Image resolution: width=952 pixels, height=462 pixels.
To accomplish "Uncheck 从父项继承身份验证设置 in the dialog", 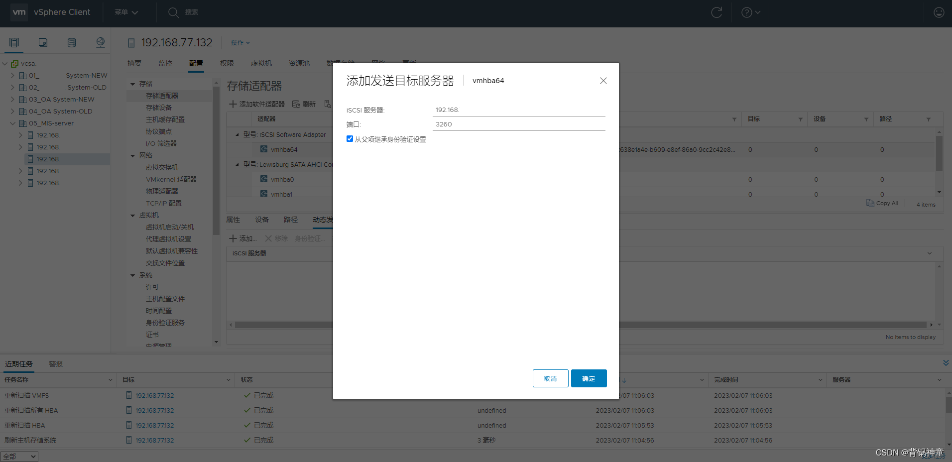I will (x=350, y=138).
